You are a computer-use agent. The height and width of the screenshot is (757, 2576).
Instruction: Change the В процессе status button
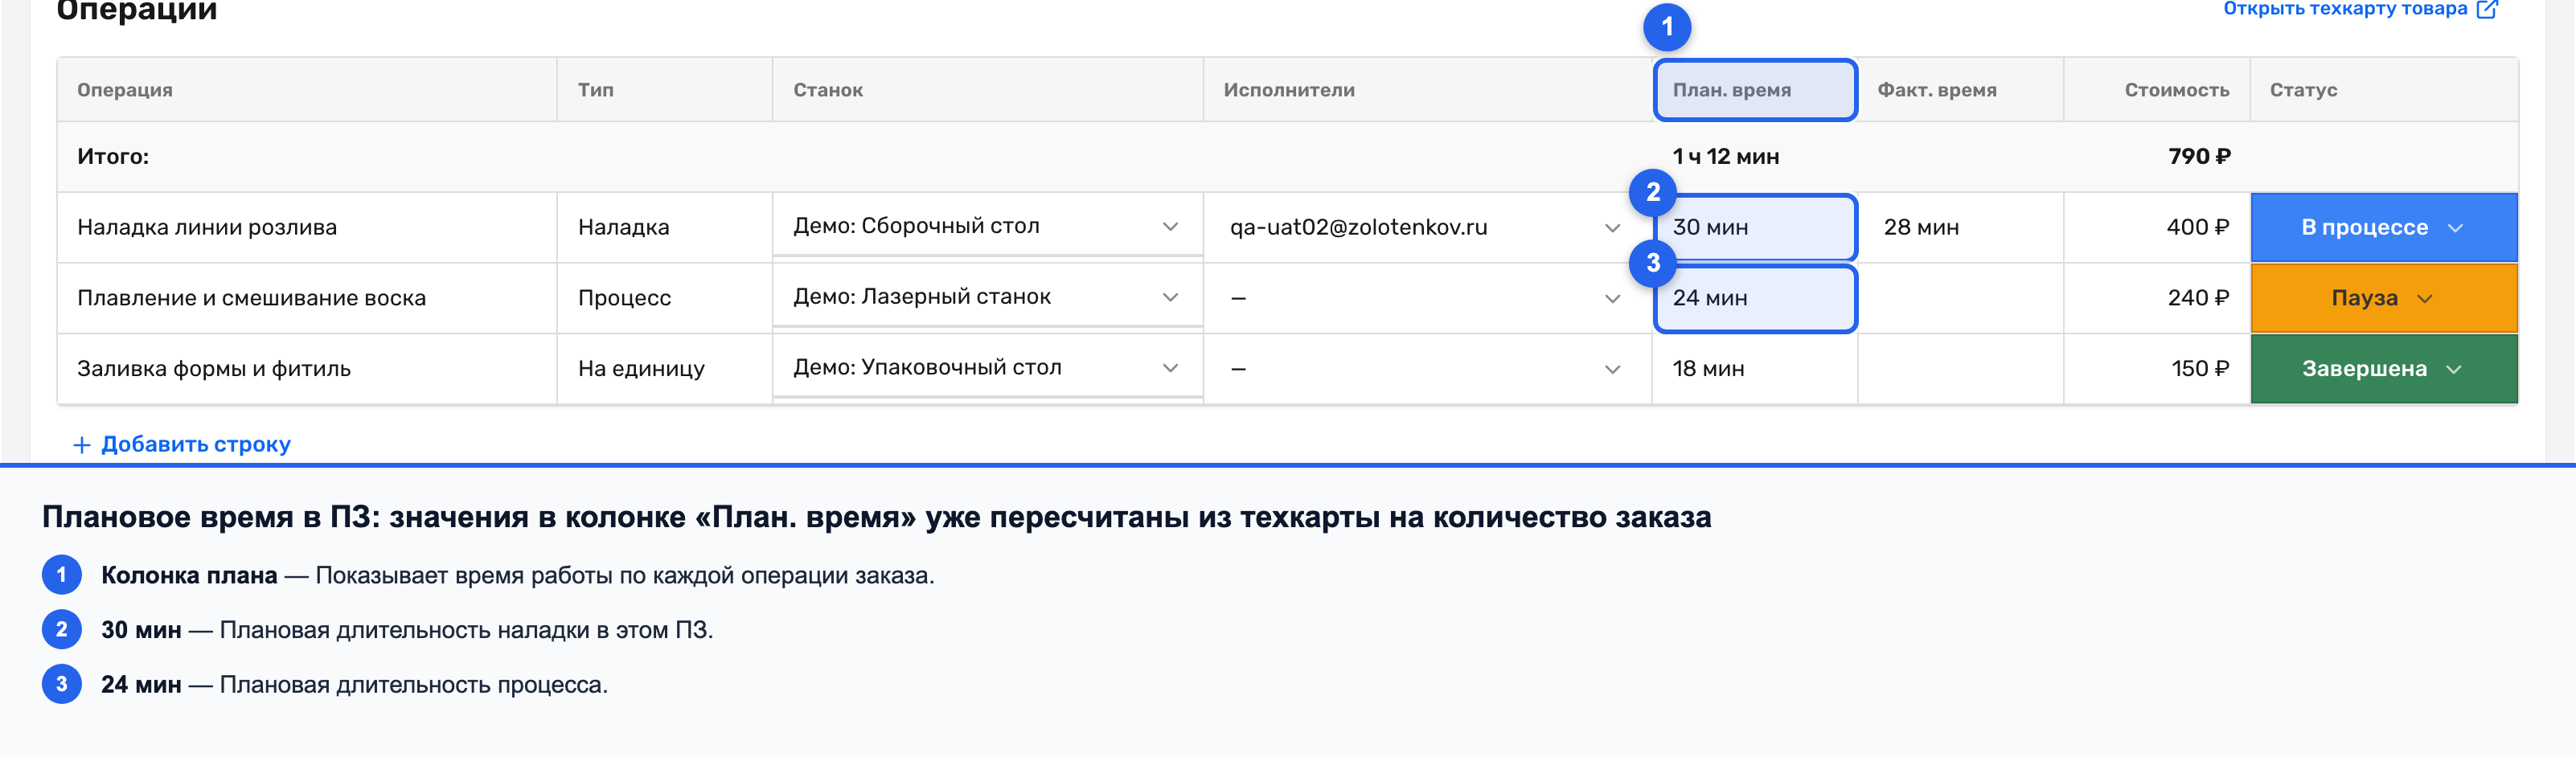pos(2383,228)
